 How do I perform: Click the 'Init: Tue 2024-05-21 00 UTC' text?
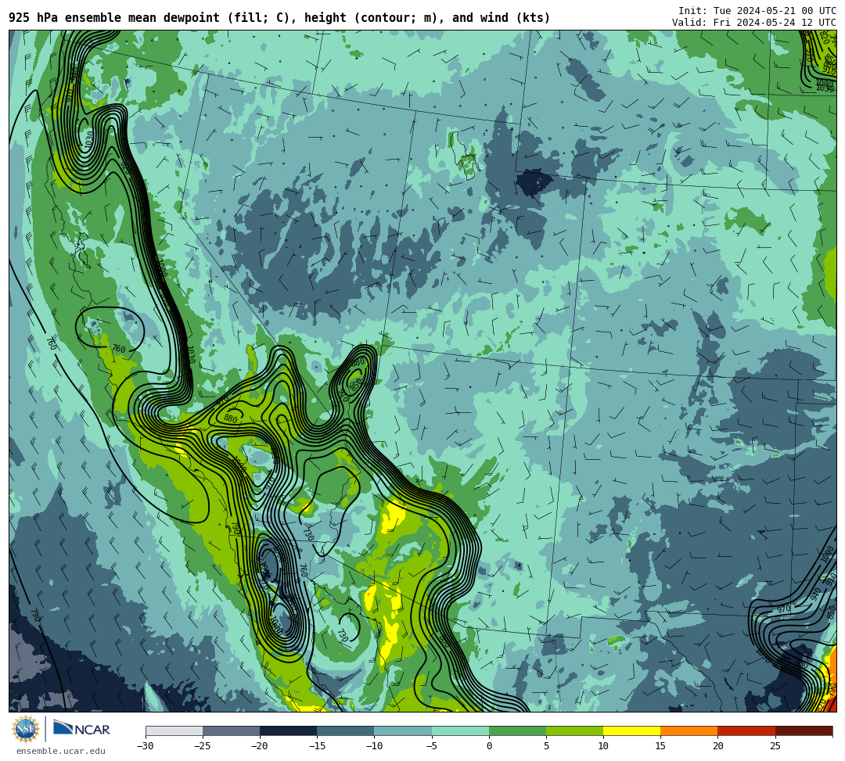(757, 11)
